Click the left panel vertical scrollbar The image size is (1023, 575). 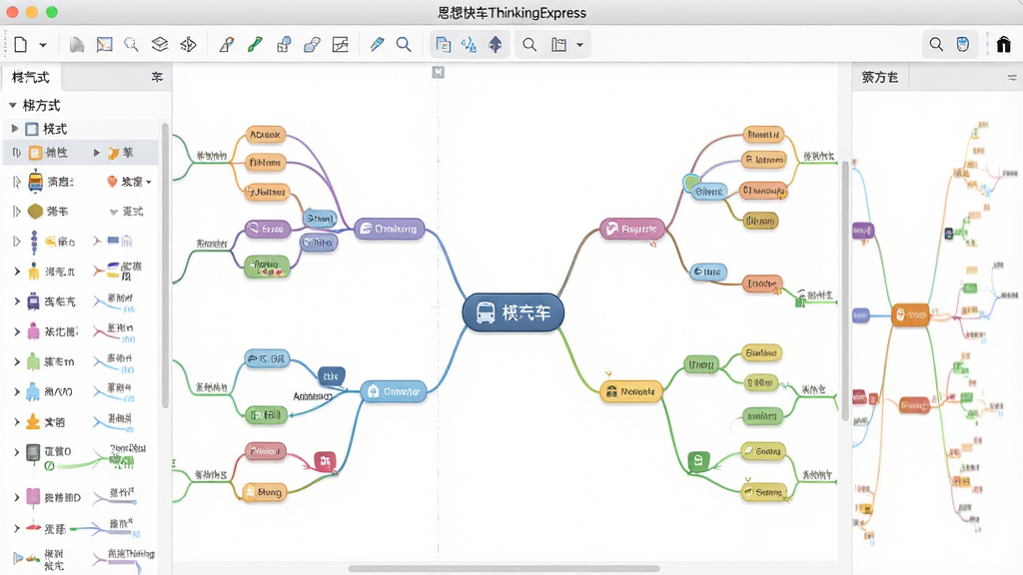[165, 266]
